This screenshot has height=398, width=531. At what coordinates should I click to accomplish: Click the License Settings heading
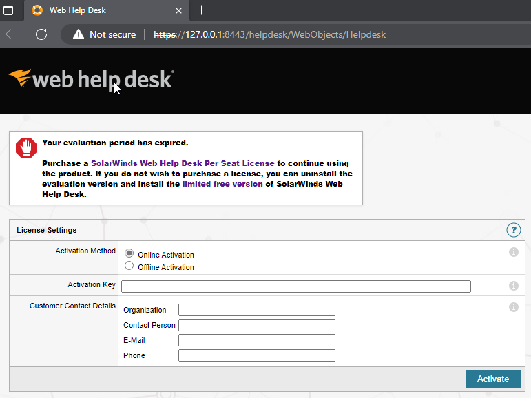point(47,230)
